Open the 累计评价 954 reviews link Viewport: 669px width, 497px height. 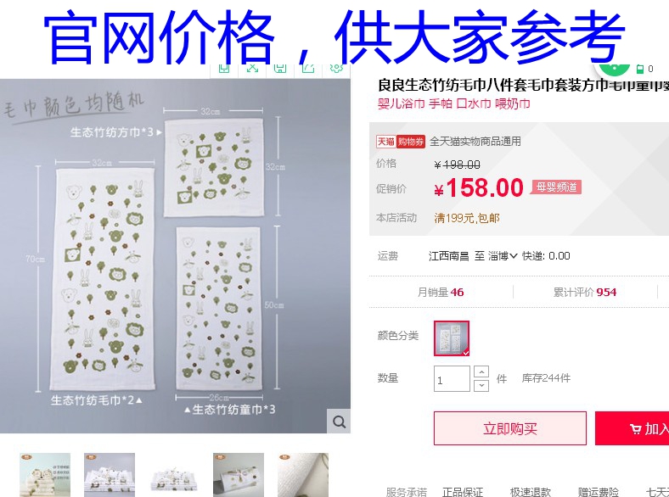(584, 292)
